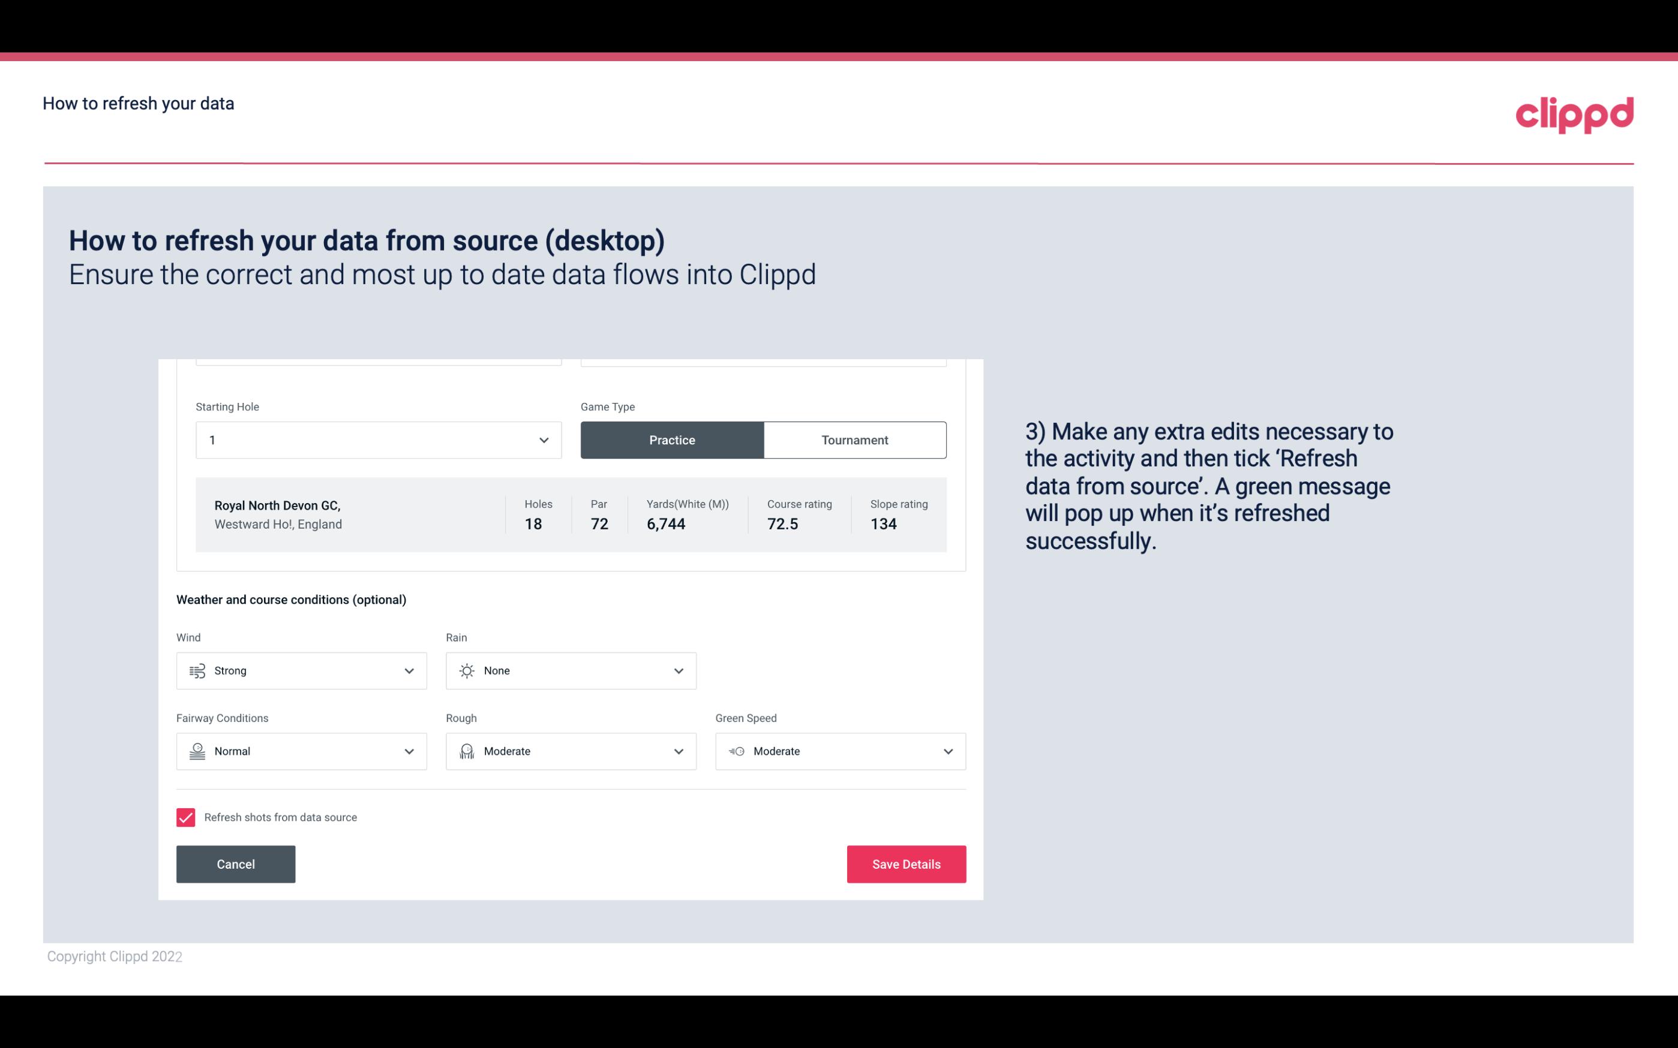Click the starting hole dropdown arrow icon
Image resolution: width=1678 pixels, height=1048 pixels.
542,439
